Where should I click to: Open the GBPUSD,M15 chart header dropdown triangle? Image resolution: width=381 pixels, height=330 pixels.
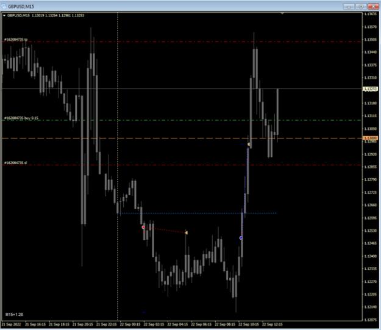[4, 15]
